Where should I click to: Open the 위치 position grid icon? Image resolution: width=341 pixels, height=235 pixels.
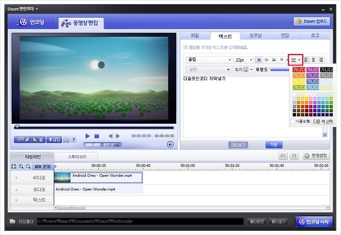pyautogui.click(x=246, y=70)
